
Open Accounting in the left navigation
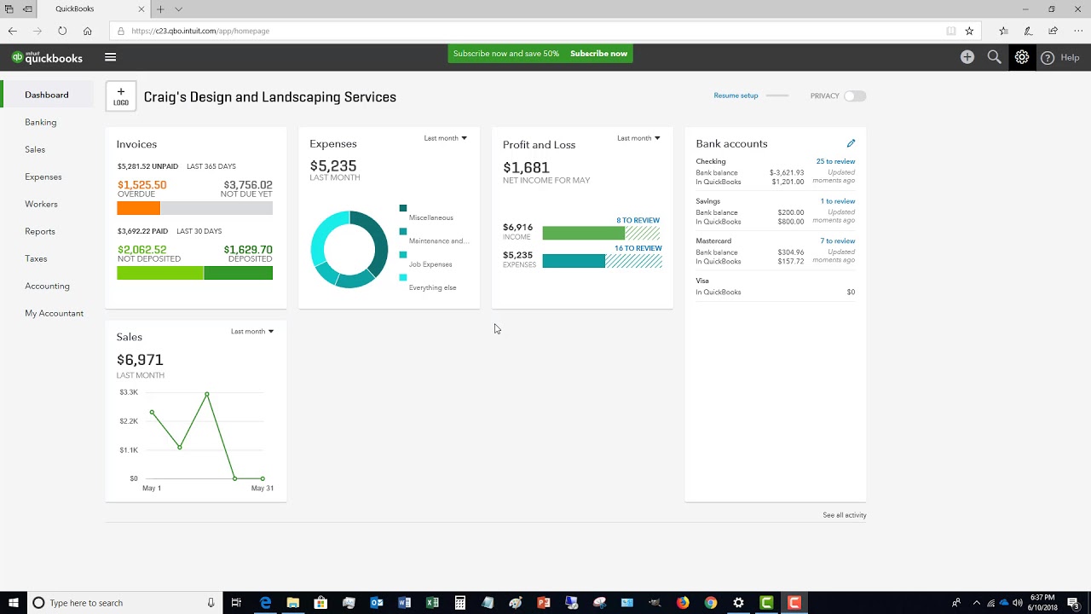click(x=47, y=286)
